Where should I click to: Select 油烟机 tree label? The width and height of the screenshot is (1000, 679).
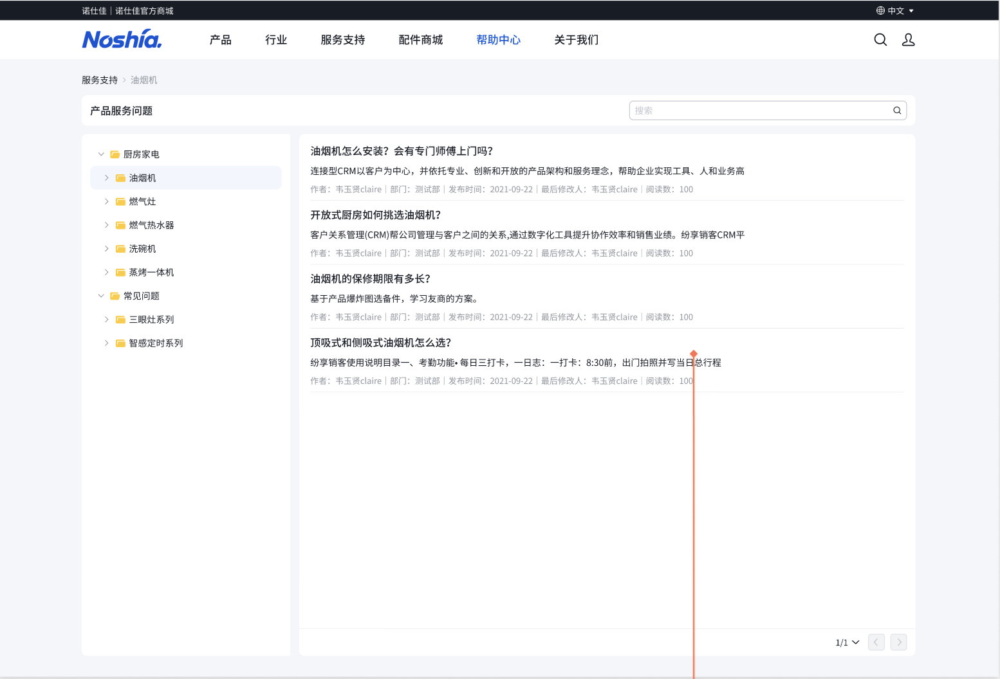(143, 178)
